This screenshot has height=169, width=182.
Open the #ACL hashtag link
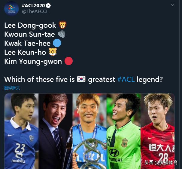pos(126,79)
